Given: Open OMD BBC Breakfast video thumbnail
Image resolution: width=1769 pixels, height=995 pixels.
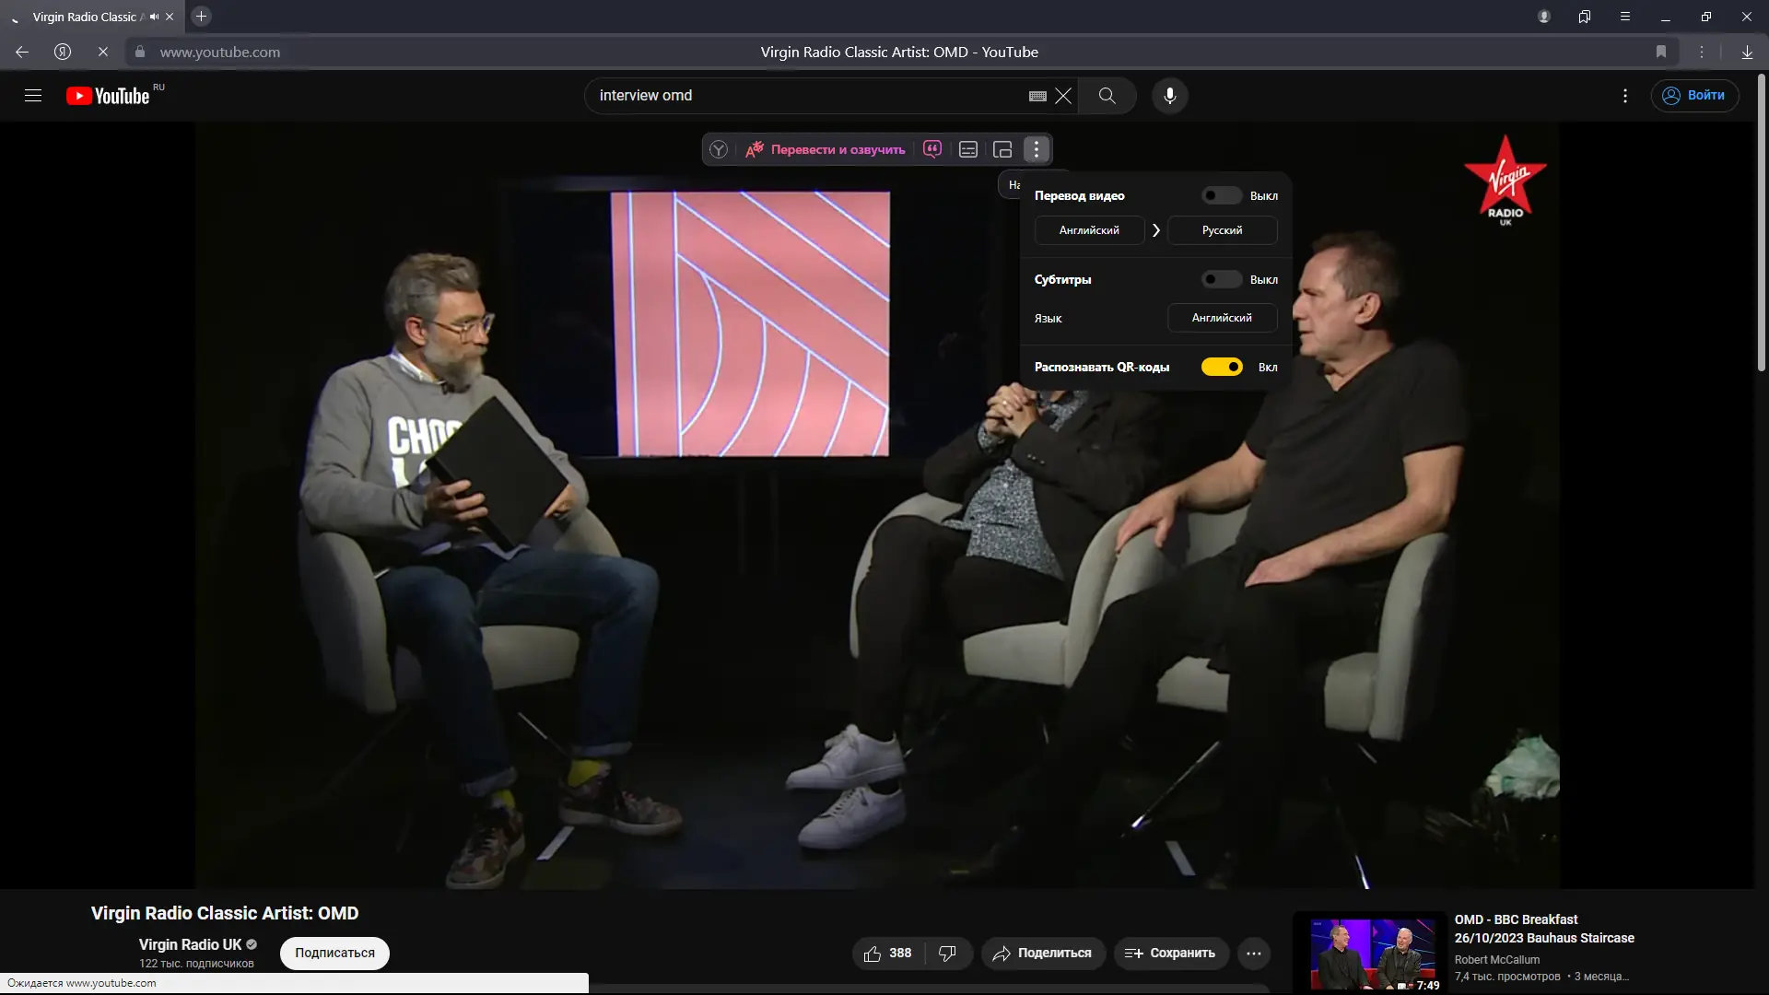Looking at the screenshot, I should click(1373, 954).
